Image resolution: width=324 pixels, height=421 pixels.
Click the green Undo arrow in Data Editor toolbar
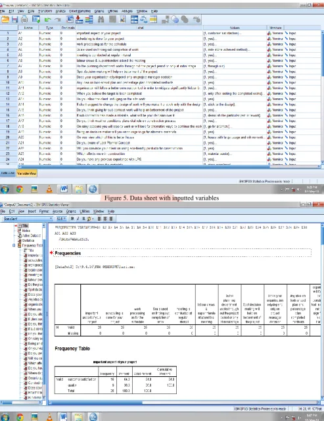click(48, 19)
